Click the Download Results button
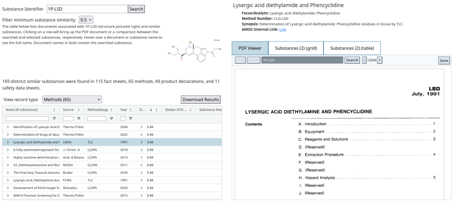This screenshot has width=453, height=202. (201, 99)
